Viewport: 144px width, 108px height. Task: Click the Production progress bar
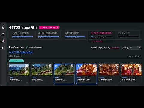coord(75,37)
